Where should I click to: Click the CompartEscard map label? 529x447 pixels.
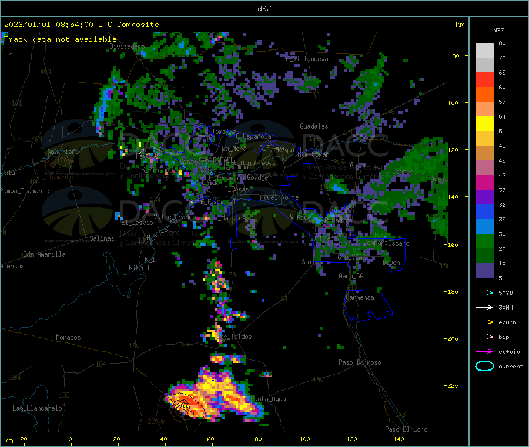[x=386, y=243]
